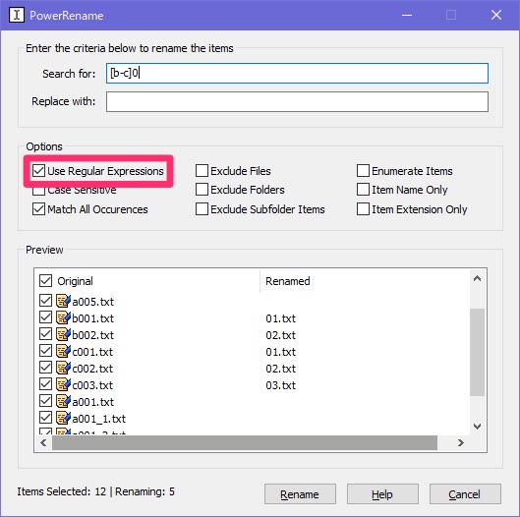Viewport: 520px width, 517px height.
Task: Uncheck the a005.txt item checkbox
Action: coord(45,301)
